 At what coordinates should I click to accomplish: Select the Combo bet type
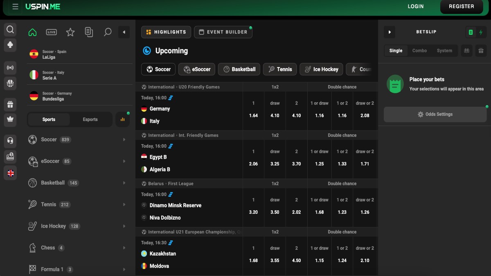point(419,51)
